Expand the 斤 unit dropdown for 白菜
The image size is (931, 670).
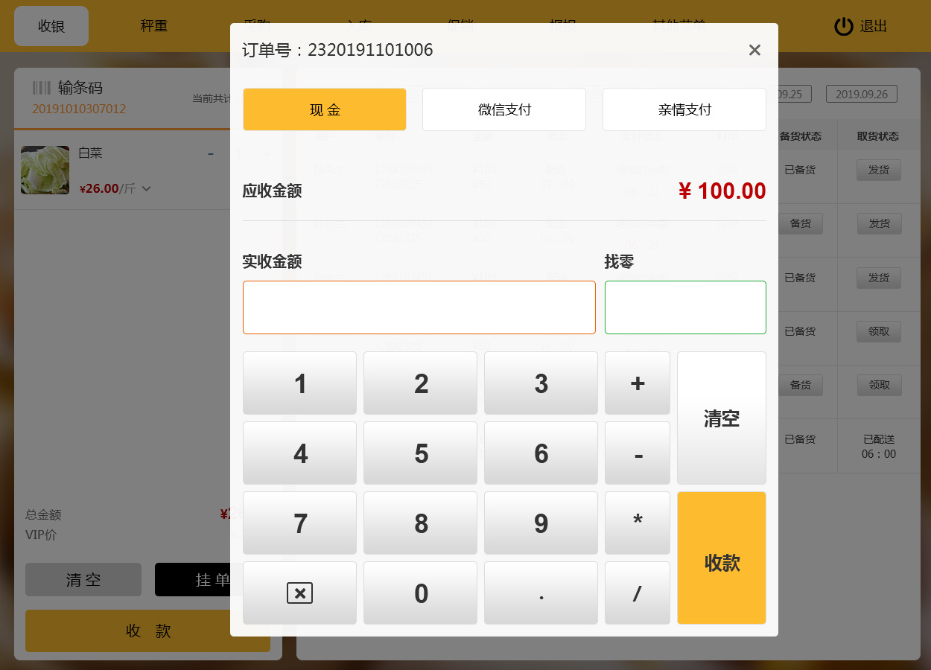[147, 189]
